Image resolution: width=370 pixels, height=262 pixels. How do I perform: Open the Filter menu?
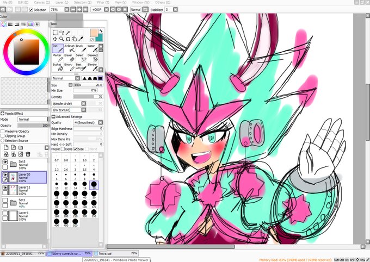[x=103, y=2]
